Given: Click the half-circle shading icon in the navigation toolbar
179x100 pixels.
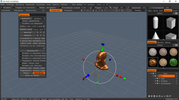Looking at the screenshot, I should (x=82, y=11).
